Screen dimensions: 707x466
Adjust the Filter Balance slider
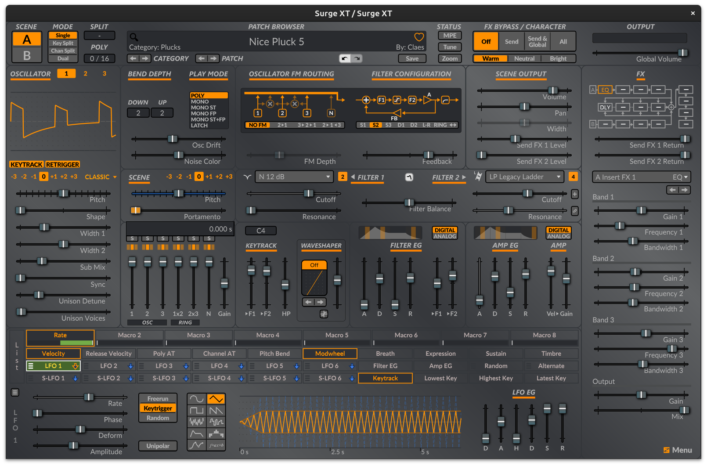[x=409, y=202]
